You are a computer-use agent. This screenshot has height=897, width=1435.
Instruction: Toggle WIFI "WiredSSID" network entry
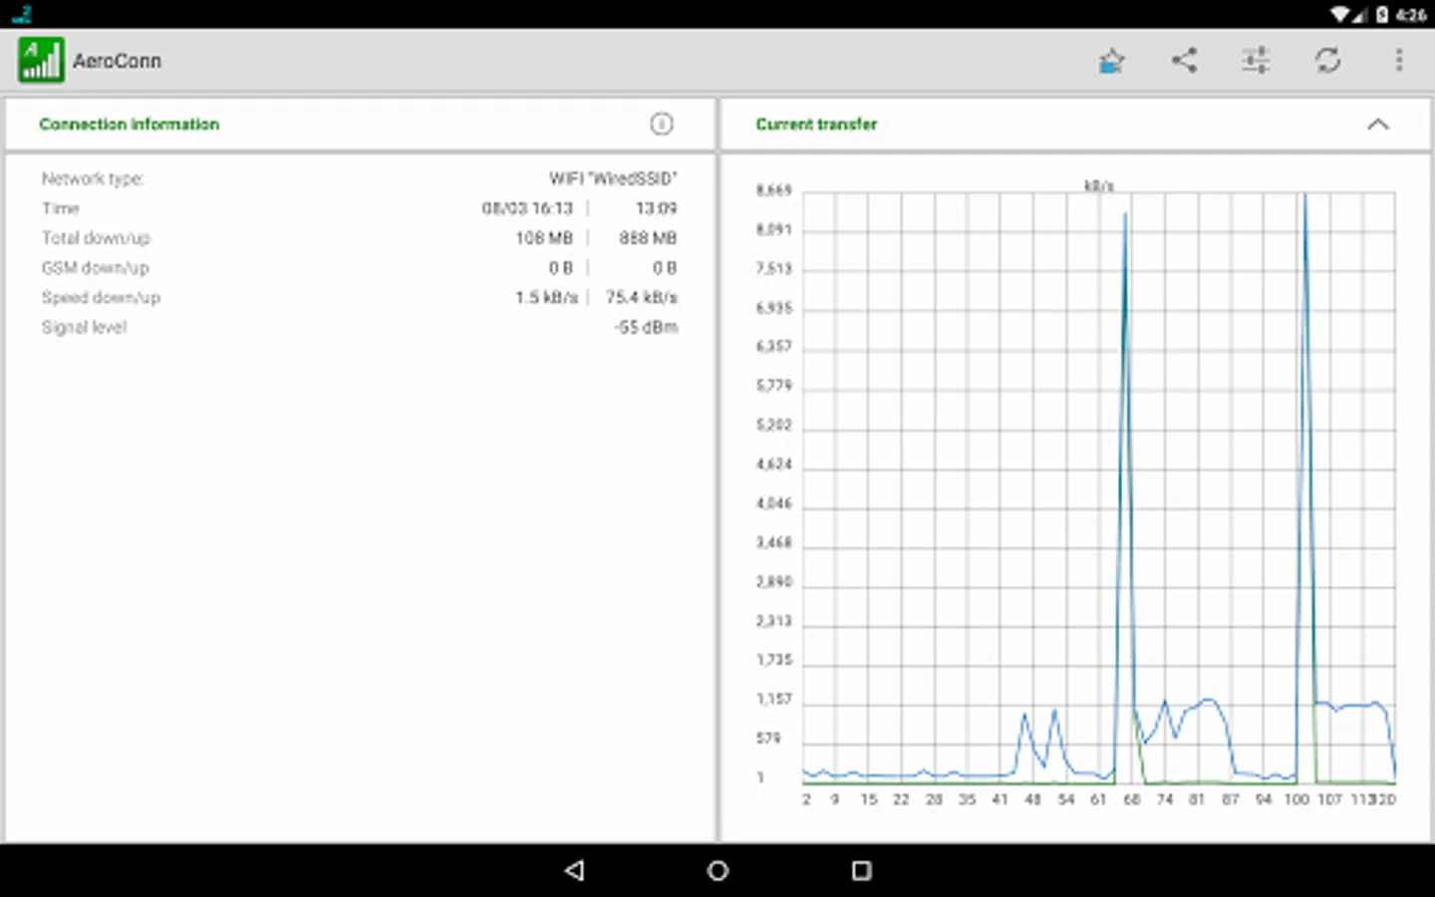(x=612, y=178)
